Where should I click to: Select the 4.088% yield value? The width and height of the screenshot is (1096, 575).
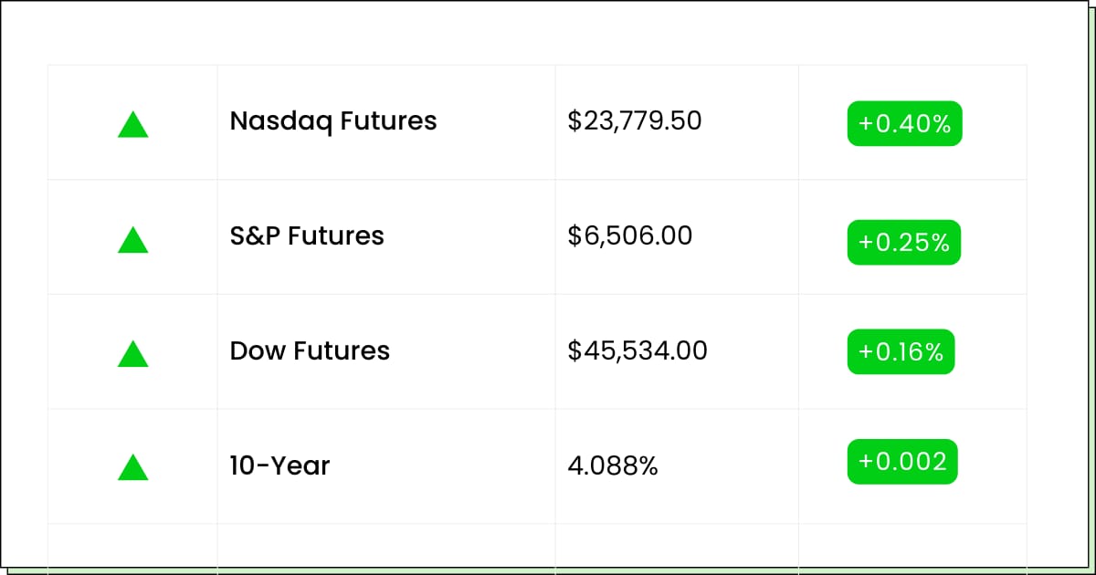click(x=613, y=465)
